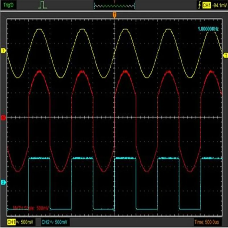The image size is (228, 228).
Task: Select the yellow channel 1 ground marker
Action: point(3,51)
